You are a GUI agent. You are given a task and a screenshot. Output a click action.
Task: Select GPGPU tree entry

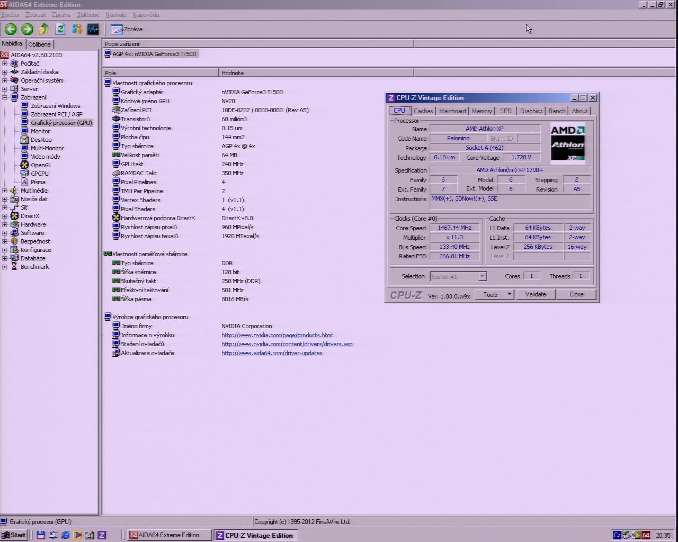[x=40, y=174]
